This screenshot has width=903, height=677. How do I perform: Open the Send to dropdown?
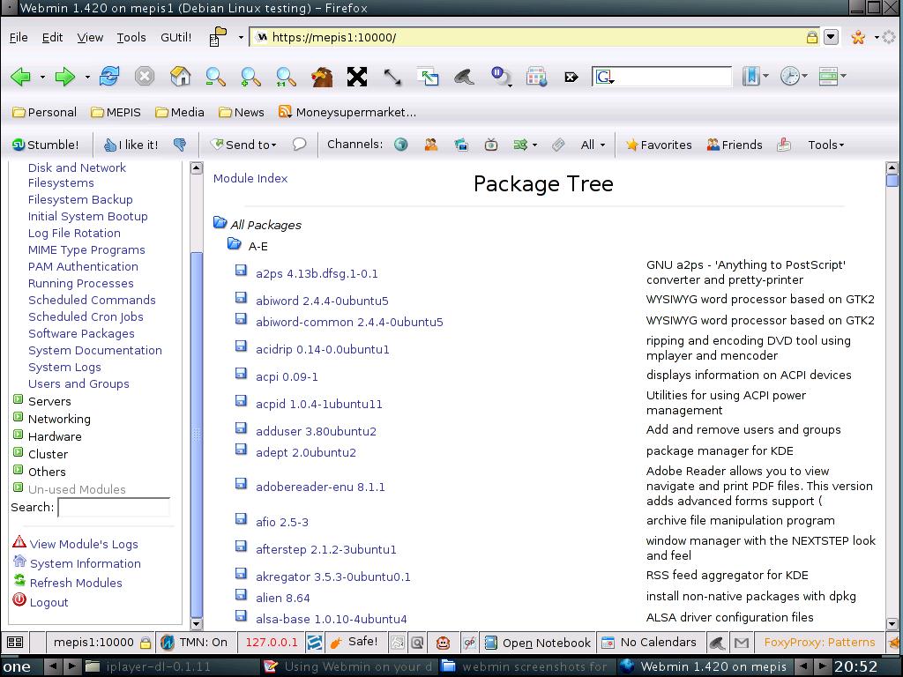(243, 145)
